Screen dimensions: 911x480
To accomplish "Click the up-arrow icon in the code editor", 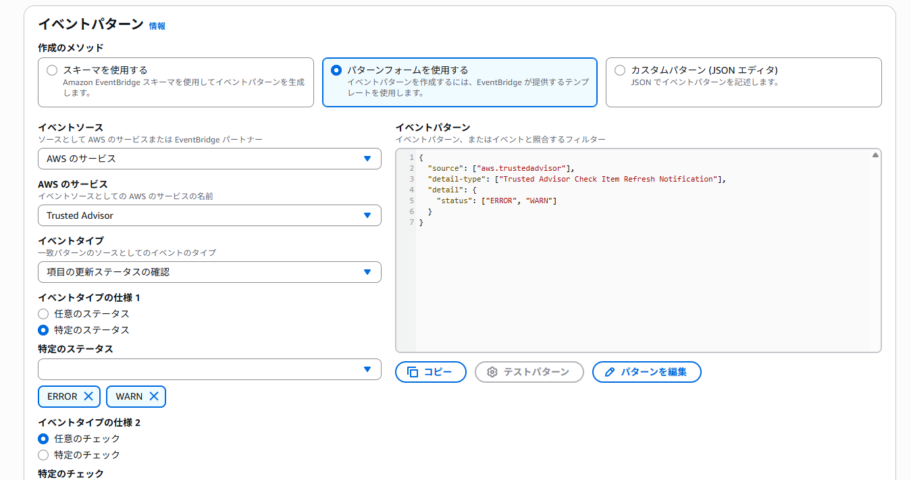I will [875, 155].
